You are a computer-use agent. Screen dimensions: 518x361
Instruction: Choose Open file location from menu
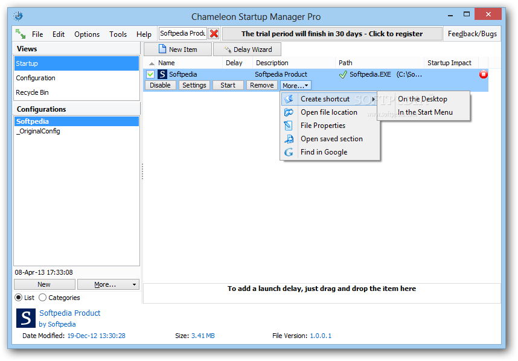tap(329, 112)
